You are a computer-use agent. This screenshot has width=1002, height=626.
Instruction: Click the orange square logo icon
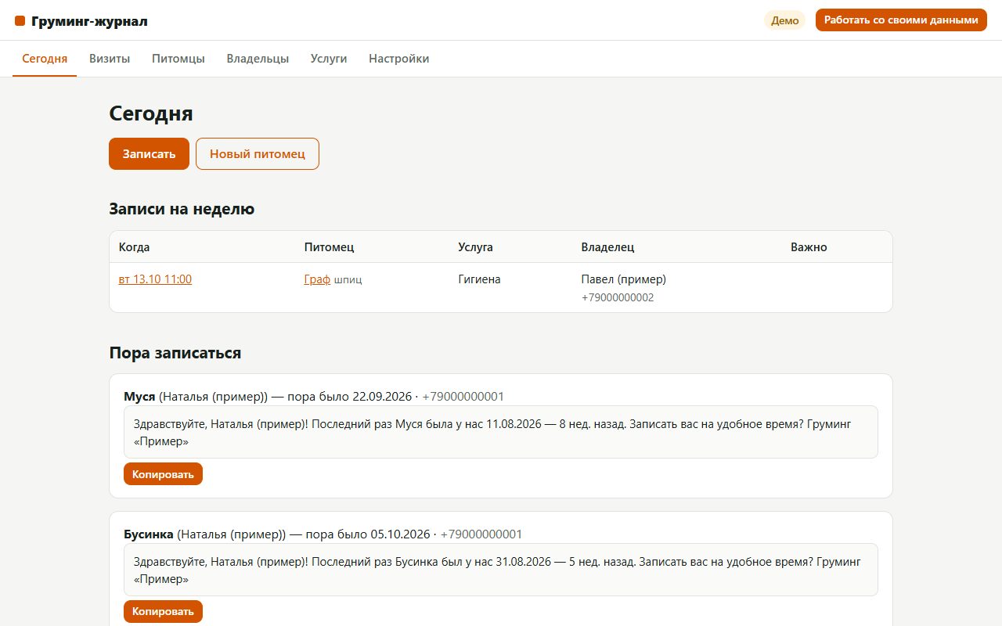coord(20,21)
